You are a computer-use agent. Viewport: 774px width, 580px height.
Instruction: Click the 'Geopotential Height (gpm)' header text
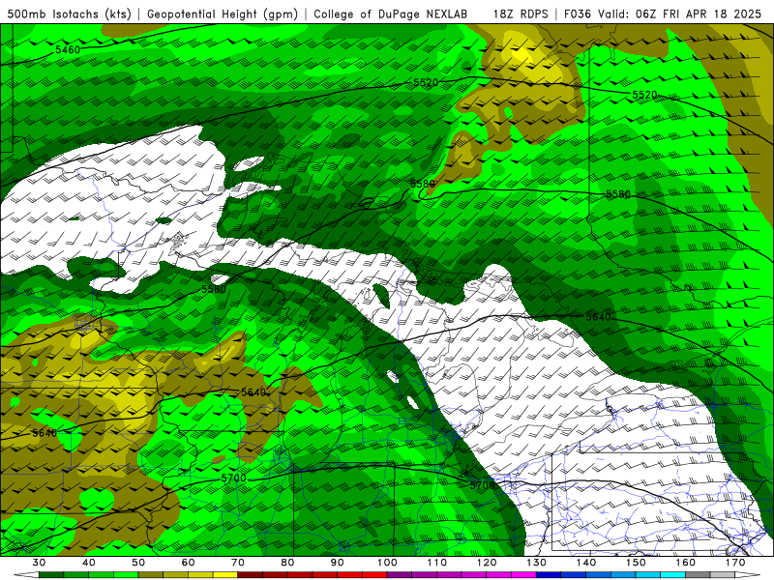pyautogui.click(x=223, y=14)
